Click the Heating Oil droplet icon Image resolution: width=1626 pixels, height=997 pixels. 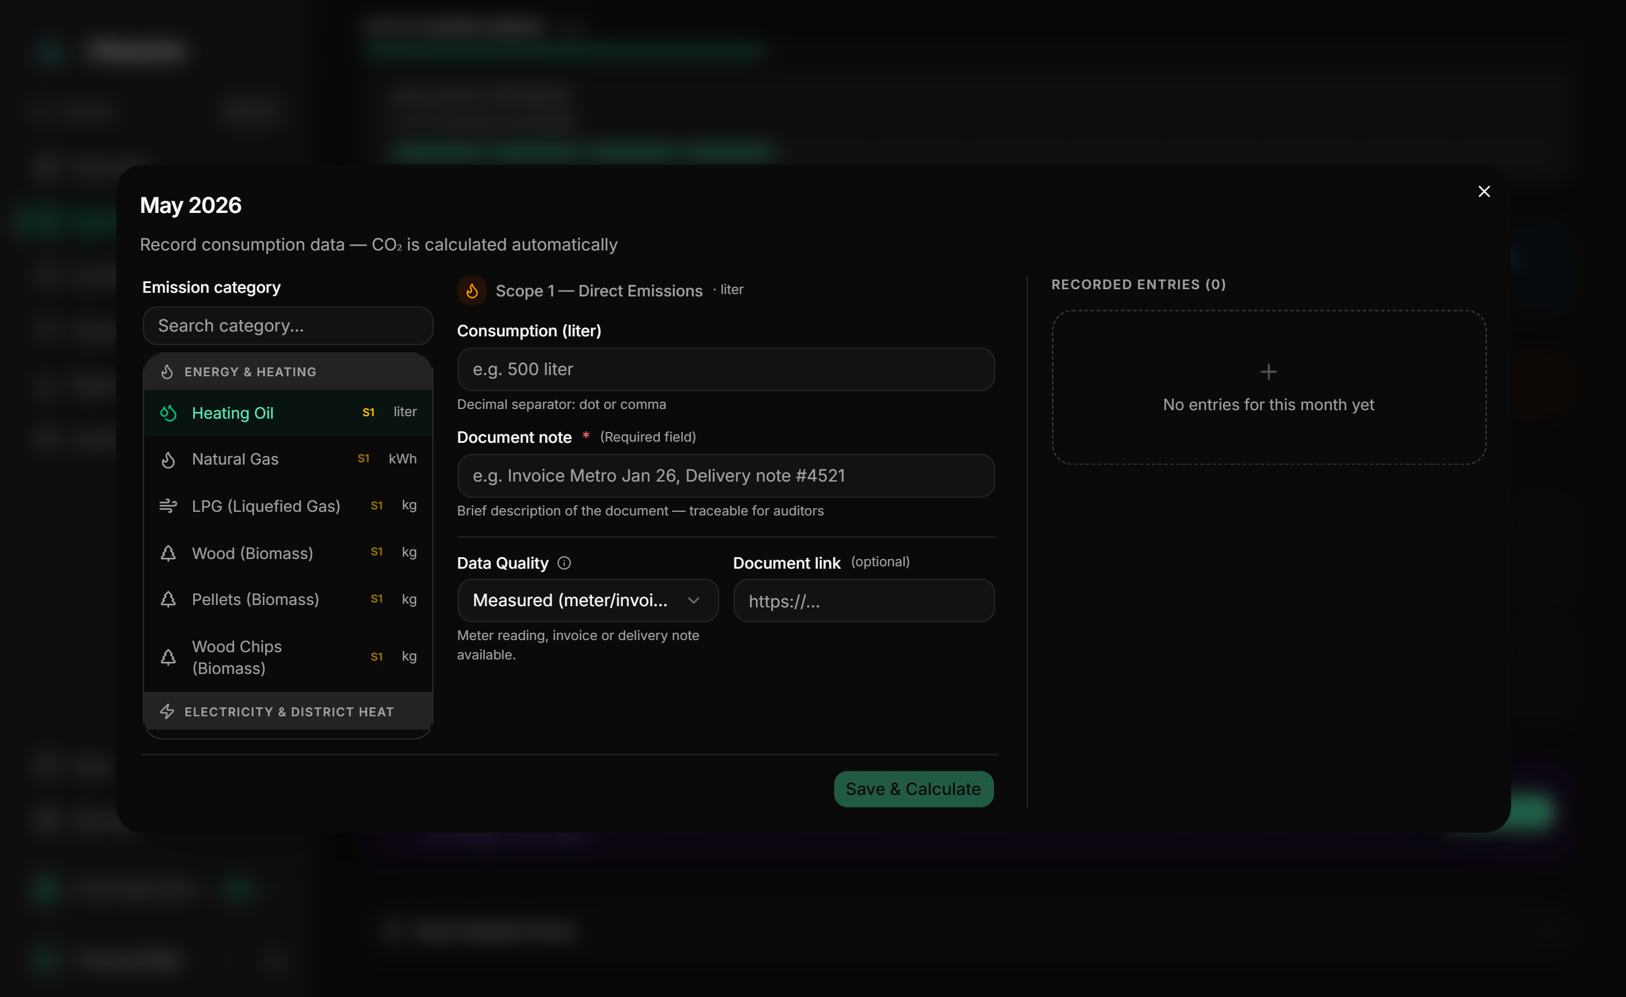click(168, 413)
